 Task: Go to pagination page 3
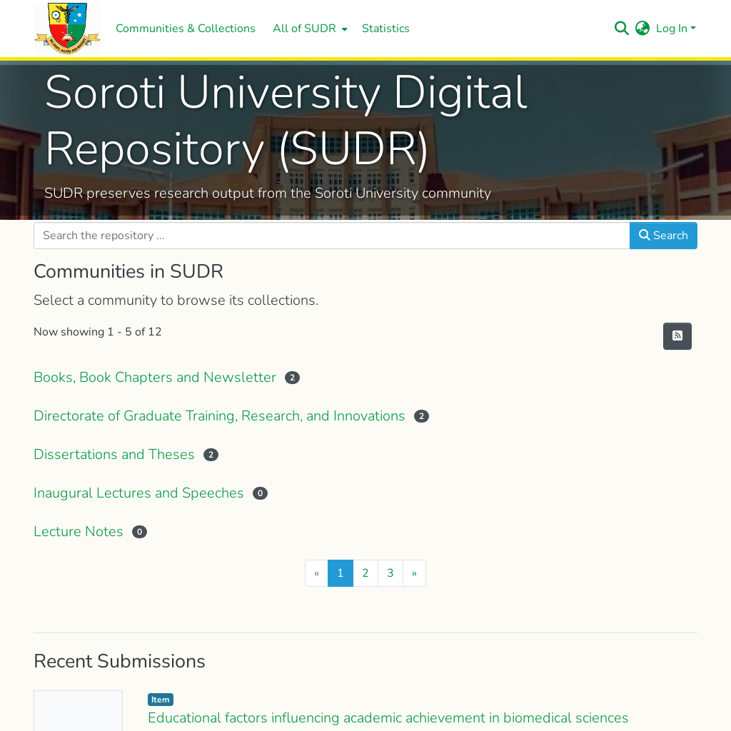390,573
